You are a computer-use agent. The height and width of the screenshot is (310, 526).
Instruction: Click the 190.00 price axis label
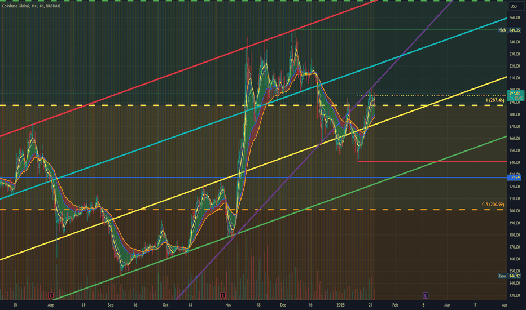[x=515, y=223]
